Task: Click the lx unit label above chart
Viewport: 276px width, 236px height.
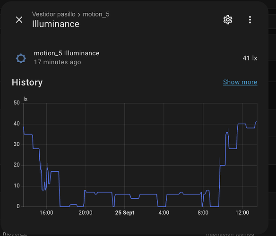Action: coord(26,99)
